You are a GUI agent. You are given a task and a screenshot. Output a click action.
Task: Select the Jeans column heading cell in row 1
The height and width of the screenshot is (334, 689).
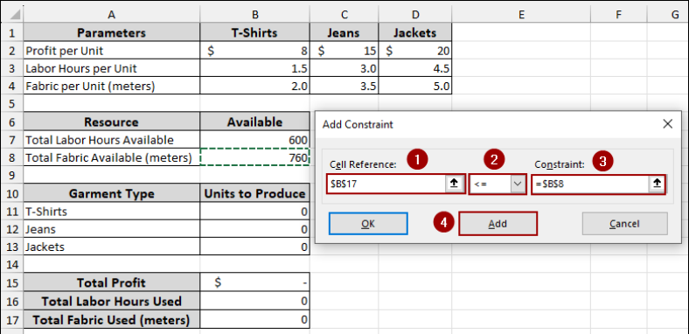tap(344, 32)
